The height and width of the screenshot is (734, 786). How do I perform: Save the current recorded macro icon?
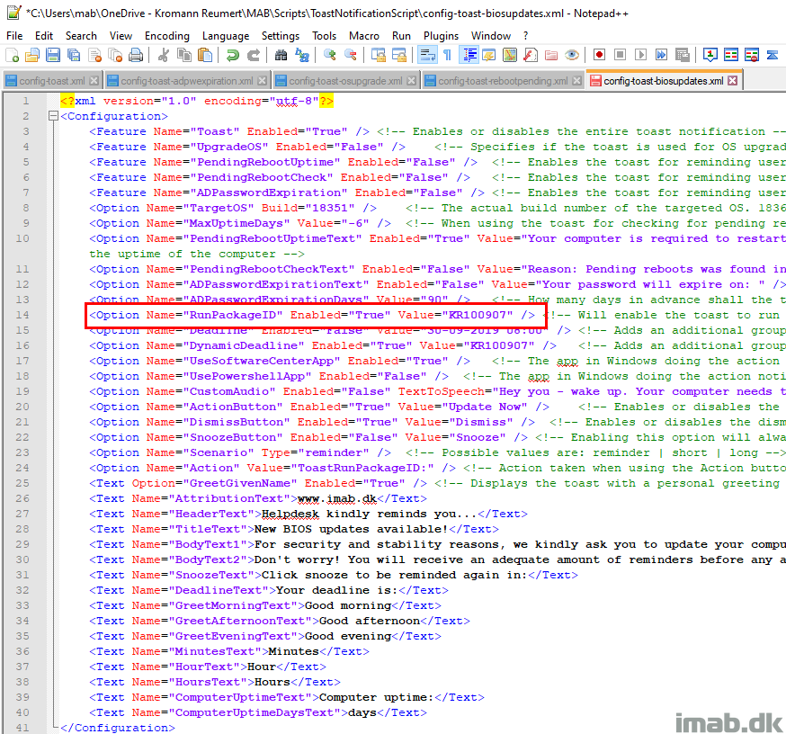click(683, 55)
